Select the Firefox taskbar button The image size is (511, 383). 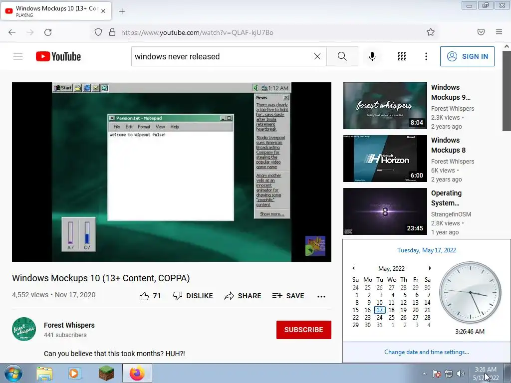137,373
